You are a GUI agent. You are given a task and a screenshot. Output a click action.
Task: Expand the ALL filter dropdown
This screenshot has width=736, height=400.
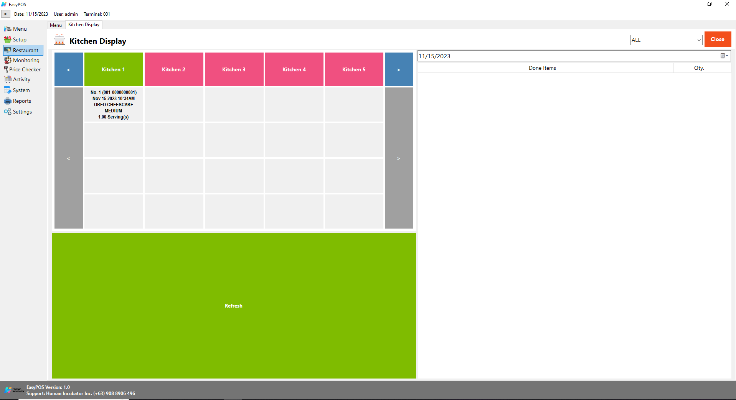[698, 40]
